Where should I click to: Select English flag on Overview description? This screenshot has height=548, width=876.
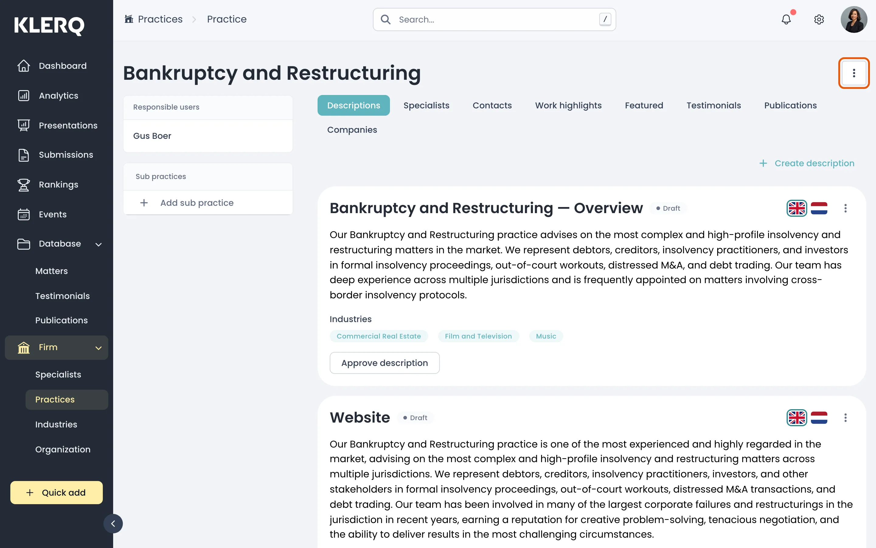click(x=797, y=209)
